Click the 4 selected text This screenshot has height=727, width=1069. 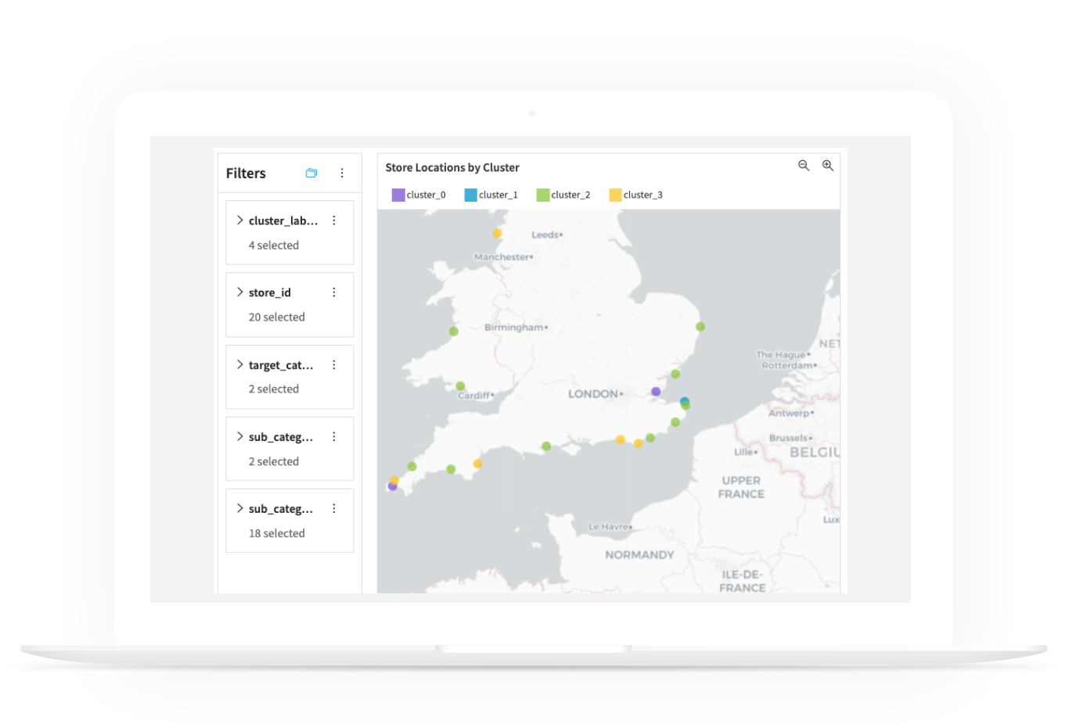(x=274, y=245)
